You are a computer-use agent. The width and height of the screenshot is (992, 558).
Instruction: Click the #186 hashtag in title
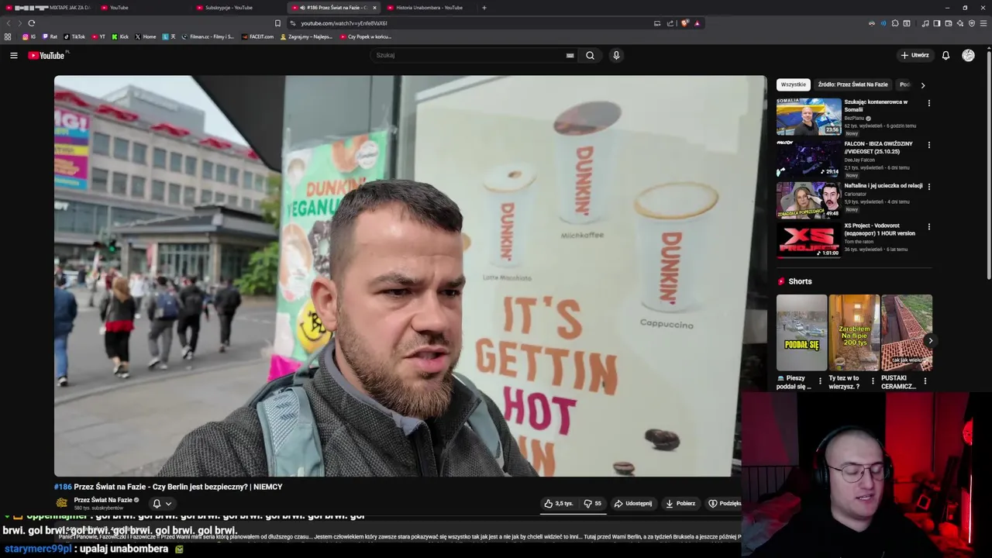[63, 487]
